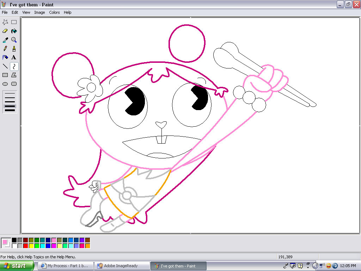Image resolution: width=361 pixels, height=271 pixels.
Task: Select the maroon dark red swatch
Action: (25, 240)
